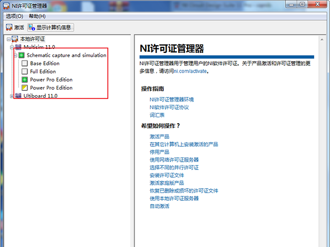The image size is (330, 247).
Task: Collapse the 本地许可证 tree node
Action: tap(9, 39)
